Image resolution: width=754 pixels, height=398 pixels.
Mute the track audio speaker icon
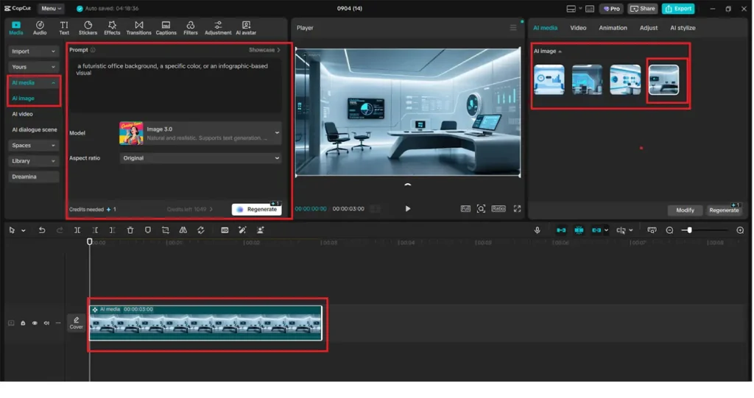[46, 323]
